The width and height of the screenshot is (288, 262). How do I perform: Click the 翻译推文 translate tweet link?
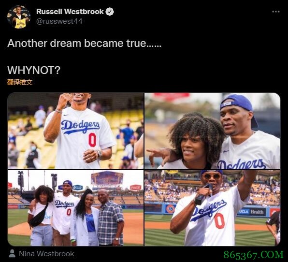[20, 82]
